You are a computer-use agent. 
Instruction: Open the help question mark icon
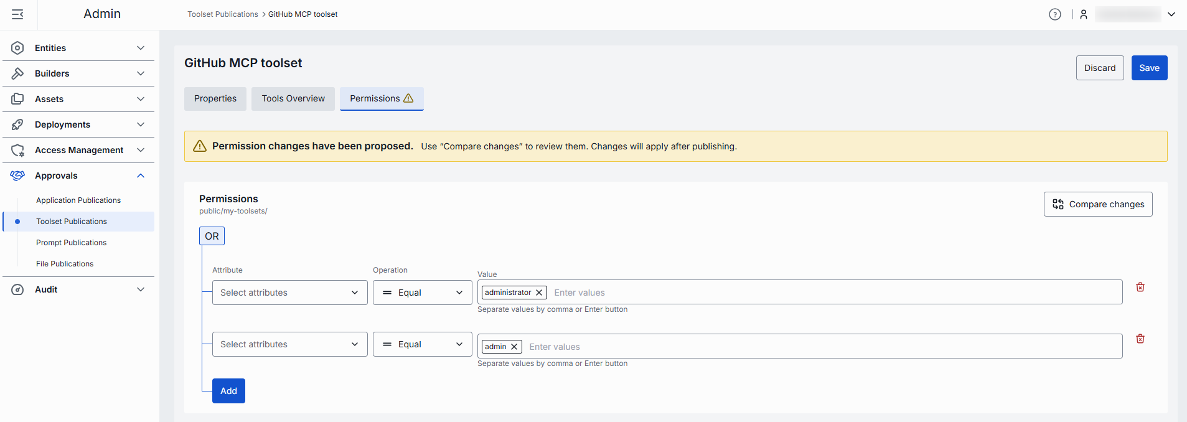click(x=1054, y=14)
